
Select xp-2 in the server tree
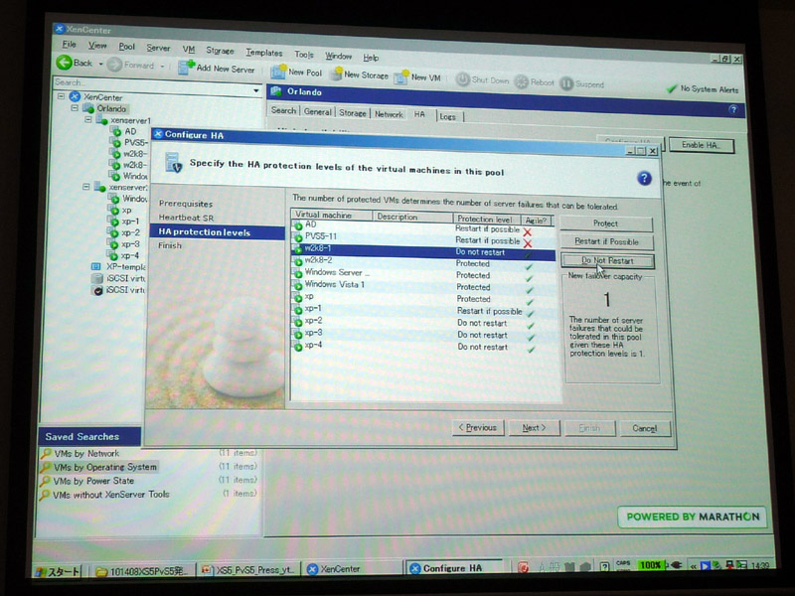coord(130,232)
